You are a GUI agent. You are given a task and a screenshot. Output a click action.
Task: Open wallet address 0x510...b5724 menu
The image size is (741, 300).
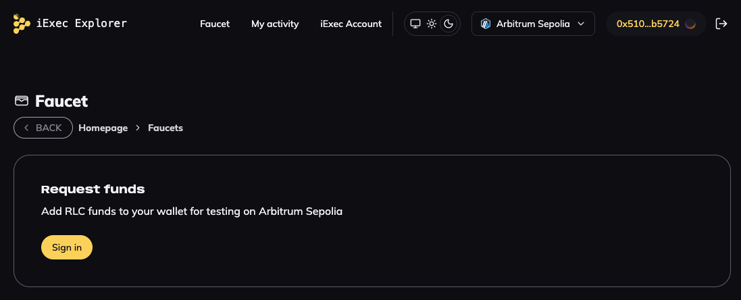pyautogui.click(x=647, y=24)
